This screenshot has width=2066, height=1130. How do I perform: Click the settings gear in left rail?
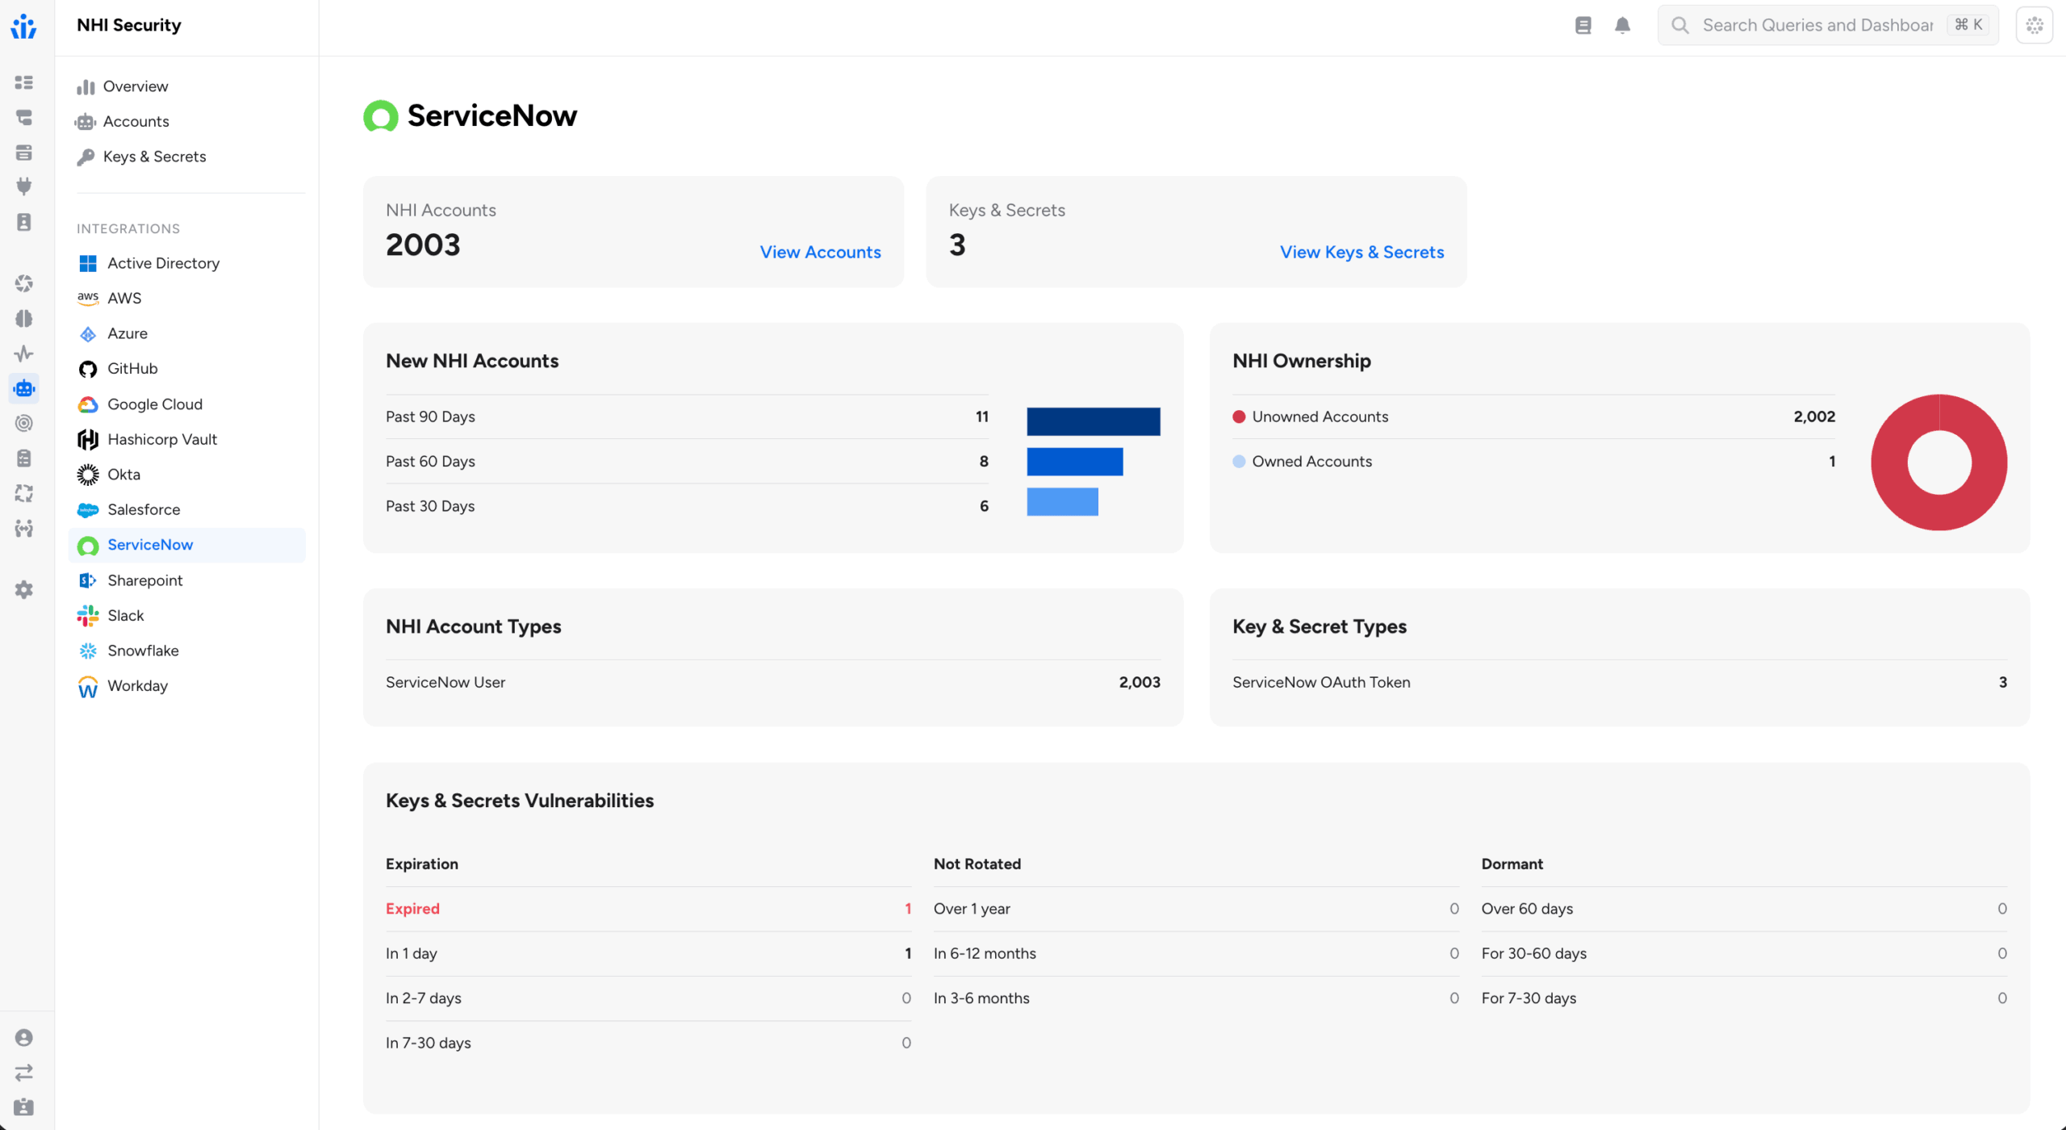24,590
